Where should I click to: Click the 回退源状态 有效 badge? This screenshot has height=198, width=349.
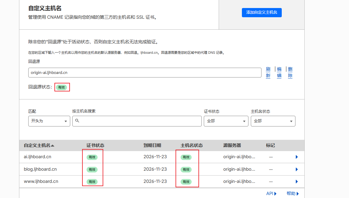pos(61,87)
